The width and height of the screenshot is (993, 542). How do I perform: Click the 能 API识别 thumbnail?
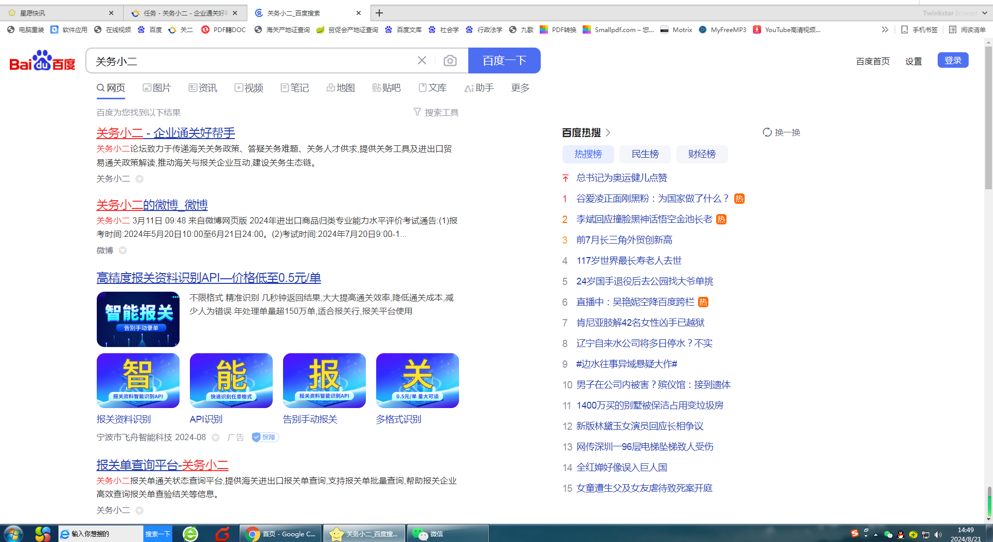(x=231, y=381)
